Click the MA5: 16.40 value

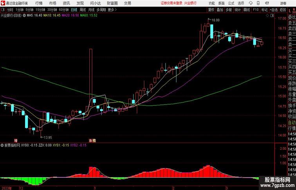pyautogui.click(x=34, y=16)
